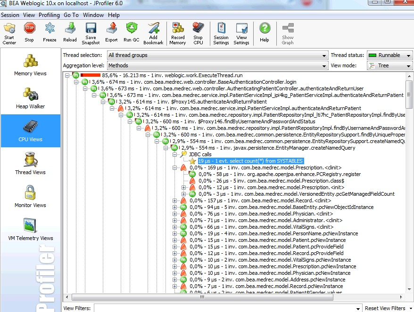This screenshot has height=312, width=414.
Task: Open the Profiling menu
Action: point(49,15)
